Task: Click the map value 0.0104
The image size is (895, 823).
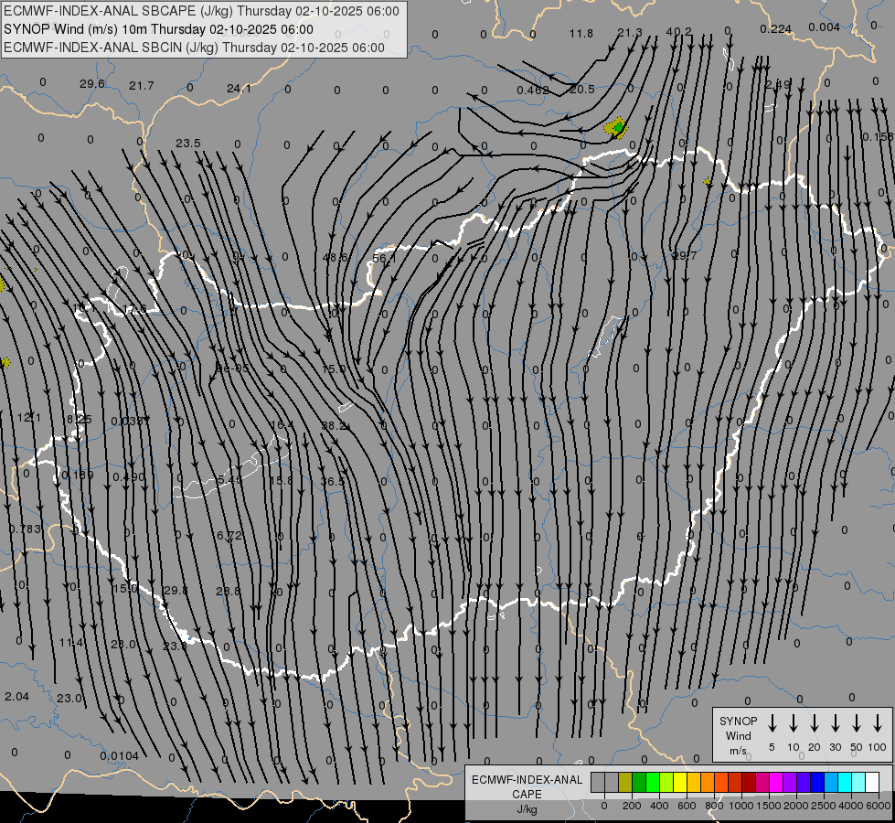Action: tap(119, 755)
